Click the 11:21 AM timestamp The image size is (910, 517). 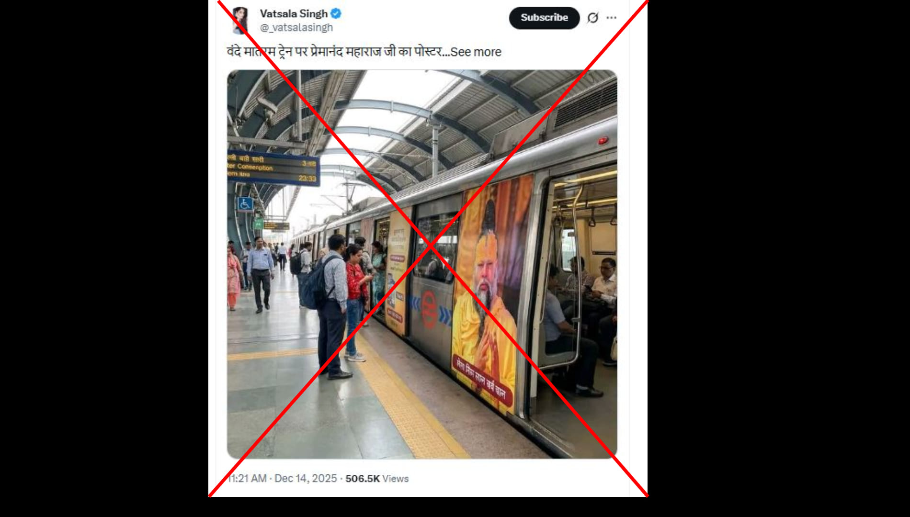pos(247,478)
